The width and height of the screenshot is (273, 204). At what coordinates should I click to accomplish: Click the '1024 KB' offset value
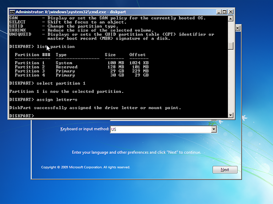point(139,63)
